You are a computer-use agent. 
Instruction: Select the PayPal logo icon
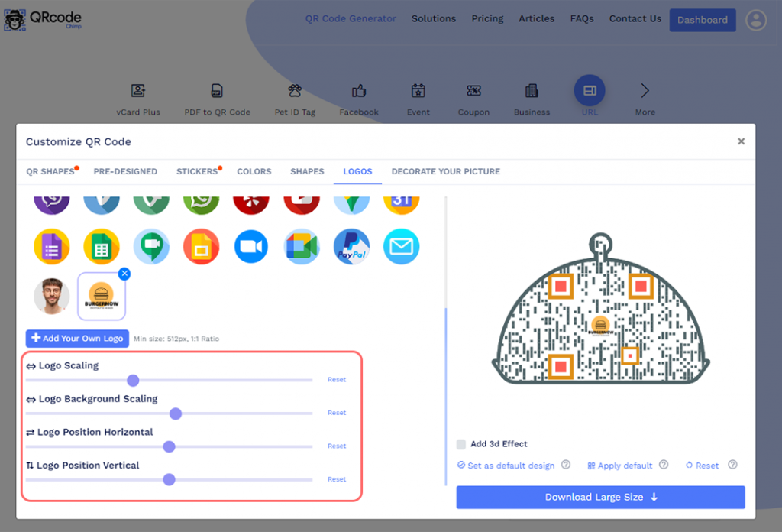(351, 247)
